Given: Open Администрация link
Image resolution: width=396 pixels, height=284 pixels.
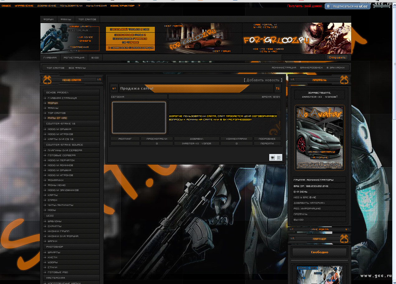Looking at the screenshot, I should coord(284,68).
